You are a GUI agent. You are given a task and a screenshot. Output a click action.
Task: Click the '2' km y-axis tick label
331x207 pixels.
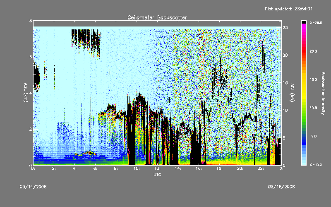pos(31,129)
